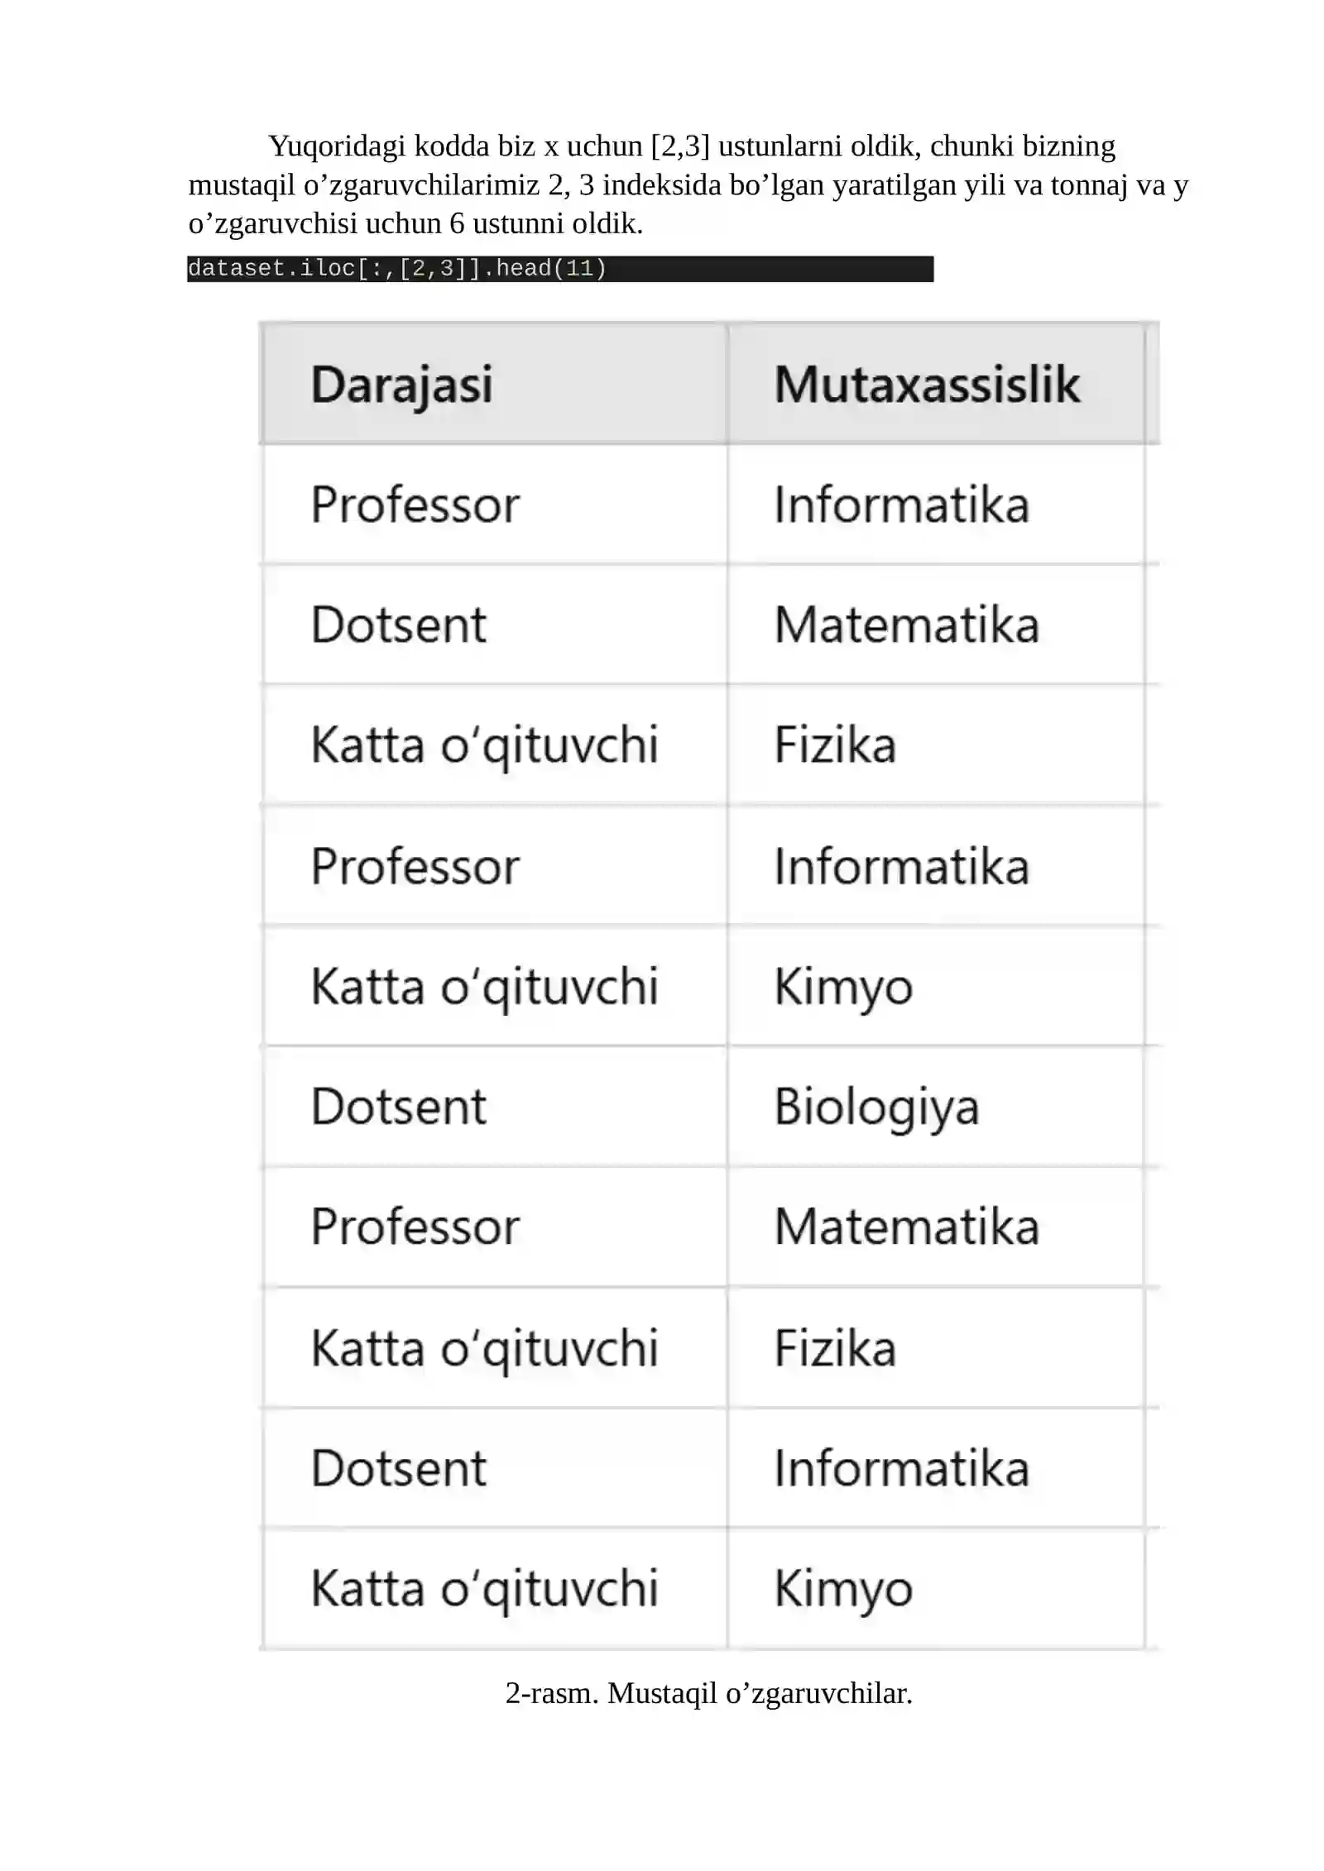
Task: Click the Biologiya cell
Action: click(936, 1107)
